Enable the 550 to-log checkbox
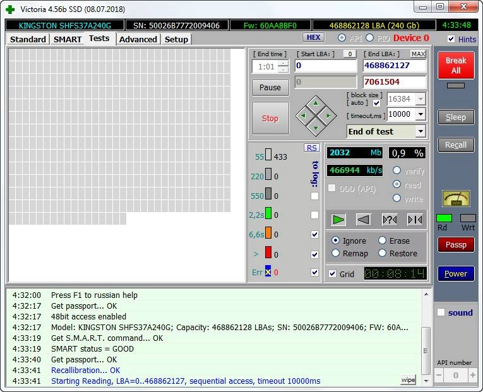The height and width of the screenshot is (392, 483). pyautogui.click(x=314, y=196)
